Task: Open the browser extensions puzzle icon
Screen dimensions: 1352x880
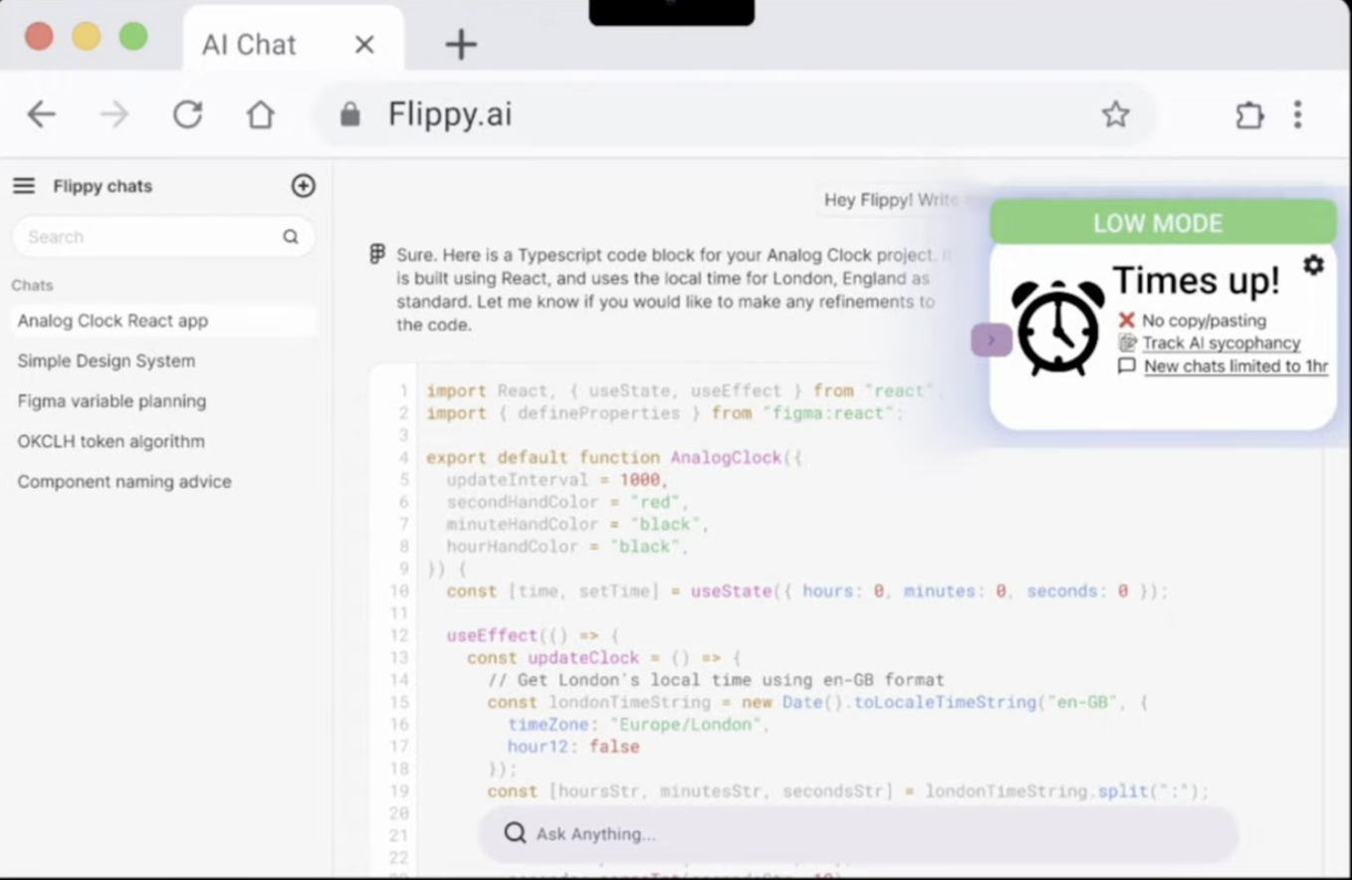Action: (1249, 114)
